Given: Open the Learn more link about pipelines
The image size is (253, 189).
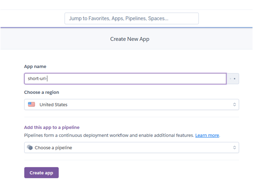Looking at the screenshot, I should click(207, 135).
